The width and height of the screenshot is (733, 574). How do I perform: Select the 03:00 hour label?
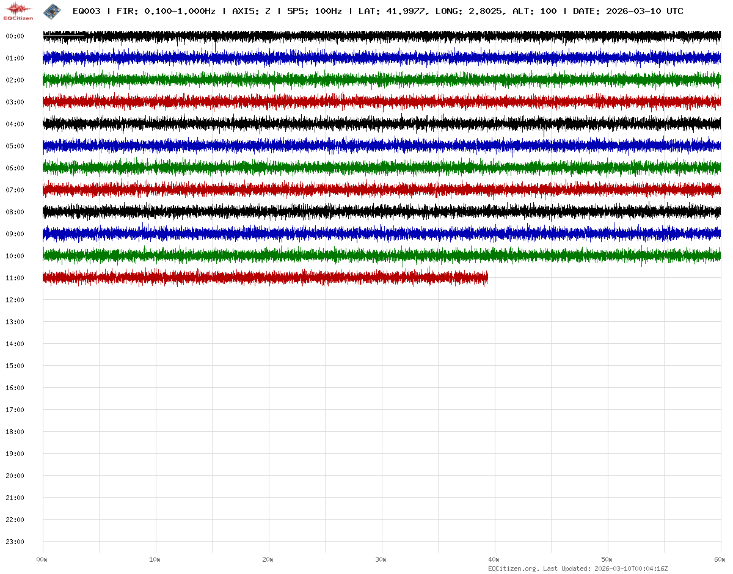[15, 102]
